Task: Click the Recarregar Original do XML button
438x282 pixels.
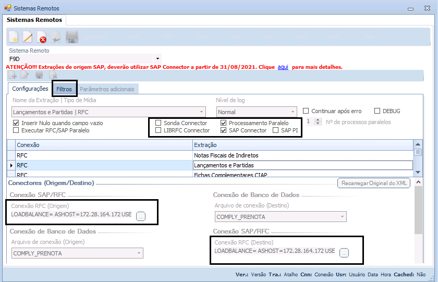Action: [374, 183]
